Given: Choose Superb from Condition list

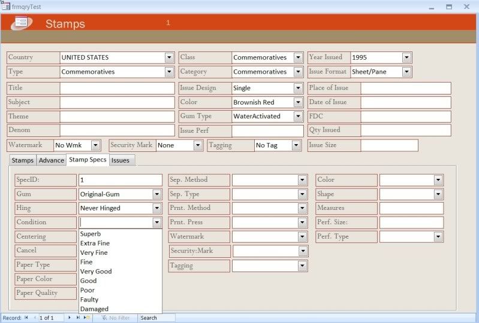Looking at the screenshot, I should 120,234.
